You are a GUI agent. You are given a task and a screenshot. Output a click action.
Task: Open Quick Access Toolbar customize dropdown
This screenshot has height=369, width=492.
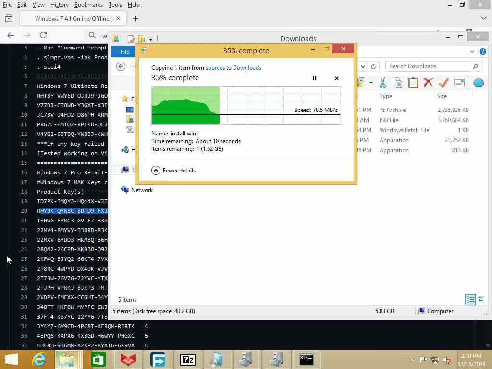pyautogui.click(x=150, y=39)
